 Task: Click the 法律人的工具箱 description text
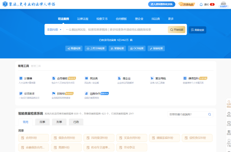[x=157, y=83]
